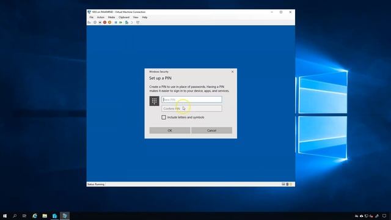Open File Explorer from the taskbar
The image size is (391, 220).
(45, 216)
